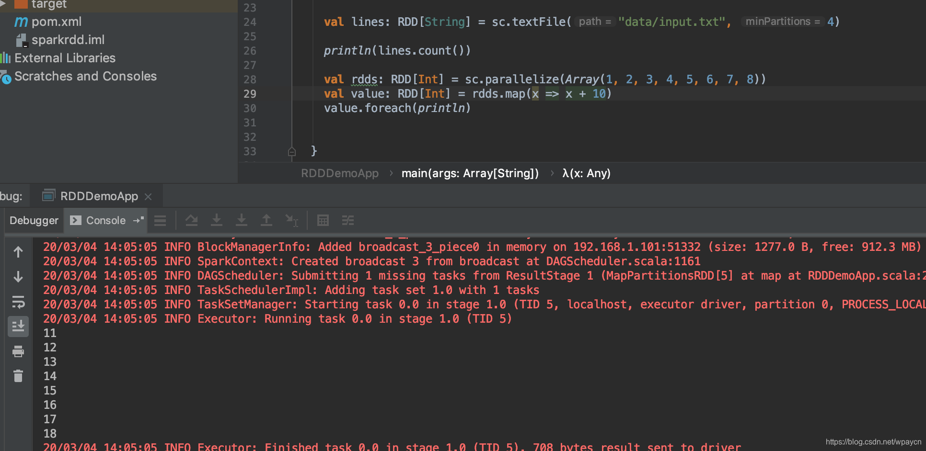
Task: Select External Libraries in the project tree
Action: click(x=65, y=58)
